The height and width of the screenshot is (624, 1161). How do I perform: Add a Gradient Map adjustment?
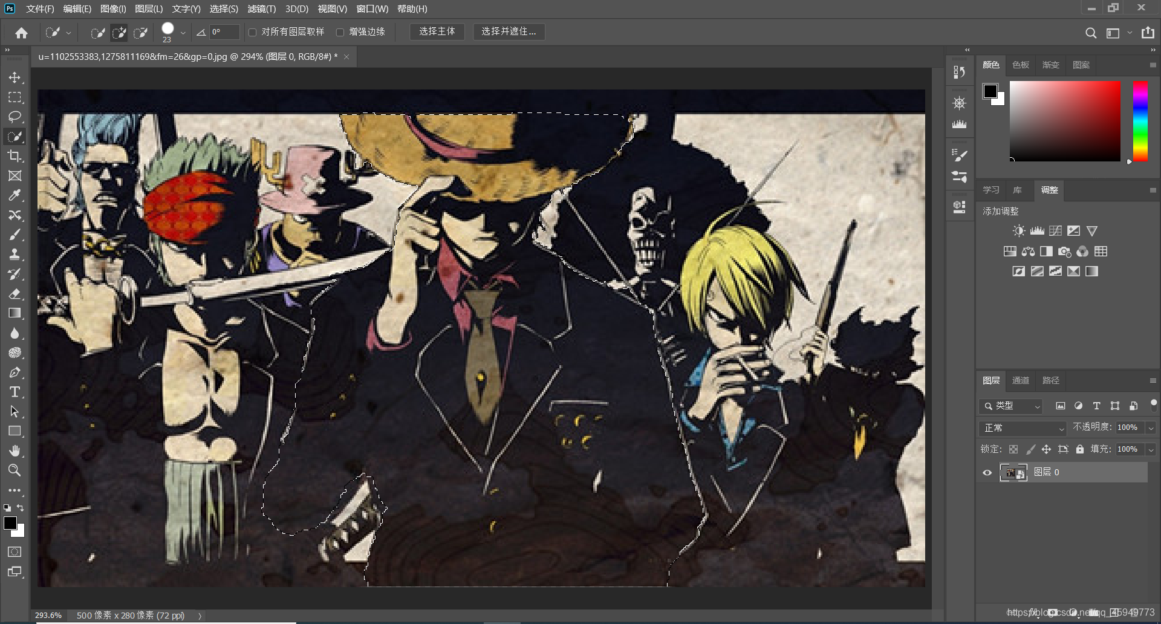pyautogui.click(x=1091, y=271)
